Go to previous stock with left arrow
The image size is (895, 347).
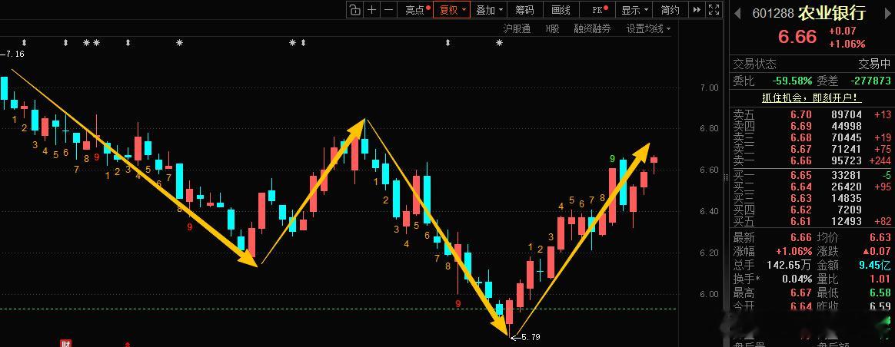point(737,13)
